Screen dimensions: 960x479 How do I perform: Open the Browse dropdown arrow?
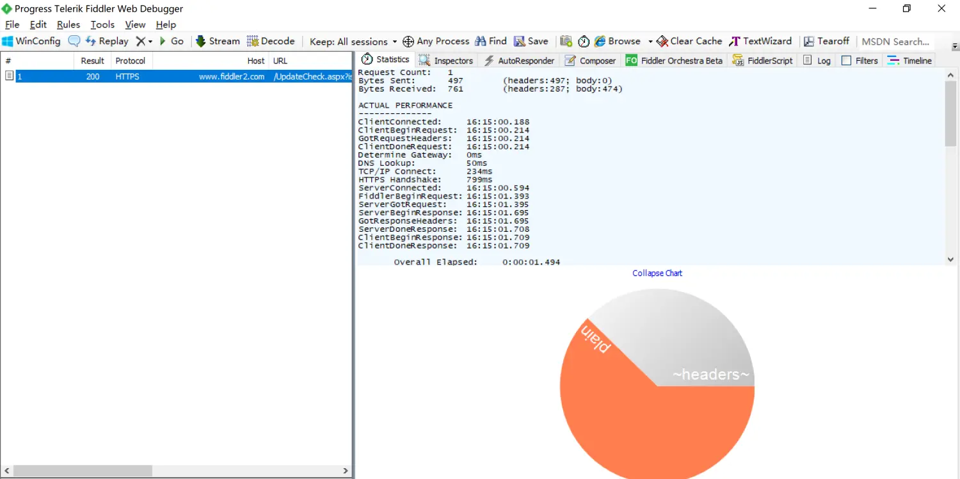point(650,42)
